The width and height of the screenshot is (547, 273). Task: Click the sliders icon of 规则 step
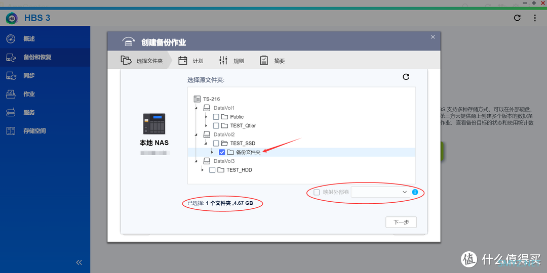(223, 61)
